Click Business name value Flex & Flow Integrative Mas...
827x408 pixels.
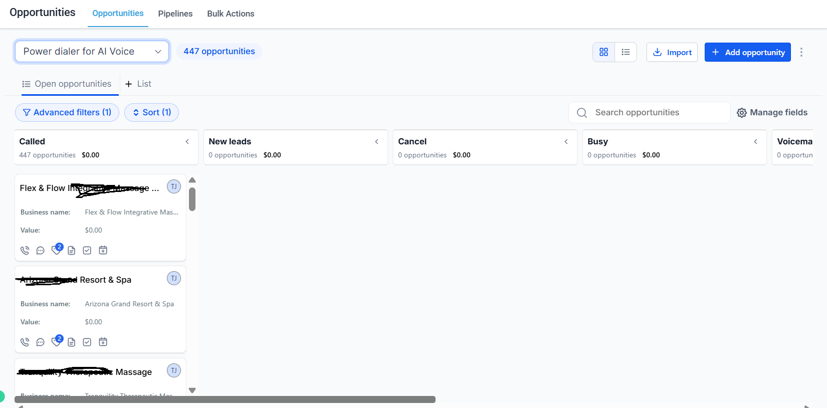coord(131,212)
